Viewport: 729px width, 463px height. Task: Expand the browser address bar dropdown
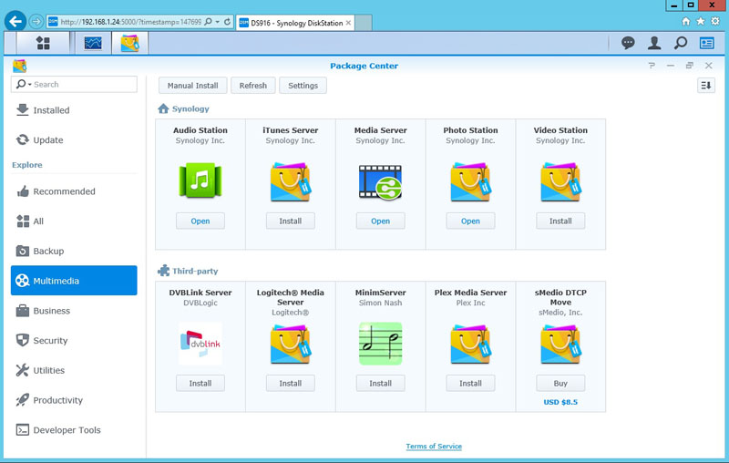pos(217,21)
